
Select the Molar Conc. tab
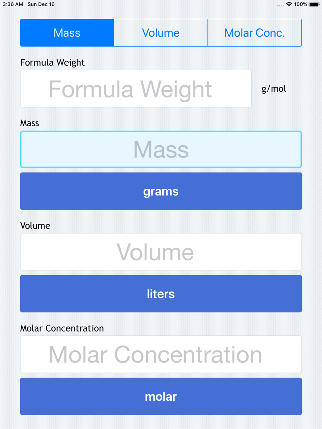[255, 33]
